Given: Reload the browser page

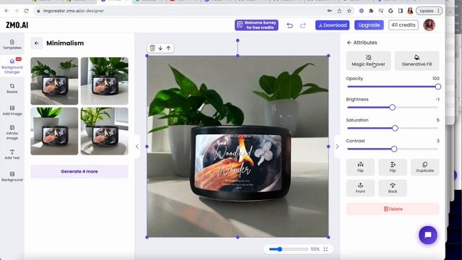Looking at the screenshot, I should pyautogui.click(x=26, y=11).
